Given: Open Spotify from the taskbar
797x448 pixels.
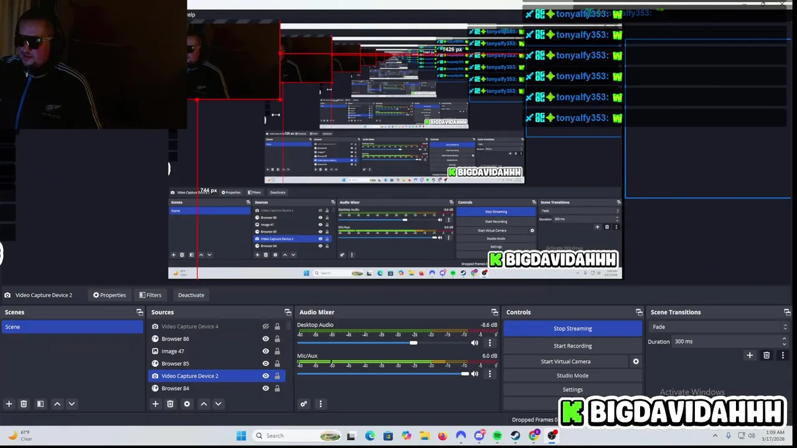Looking at the screenshot, I should (497, 436).
